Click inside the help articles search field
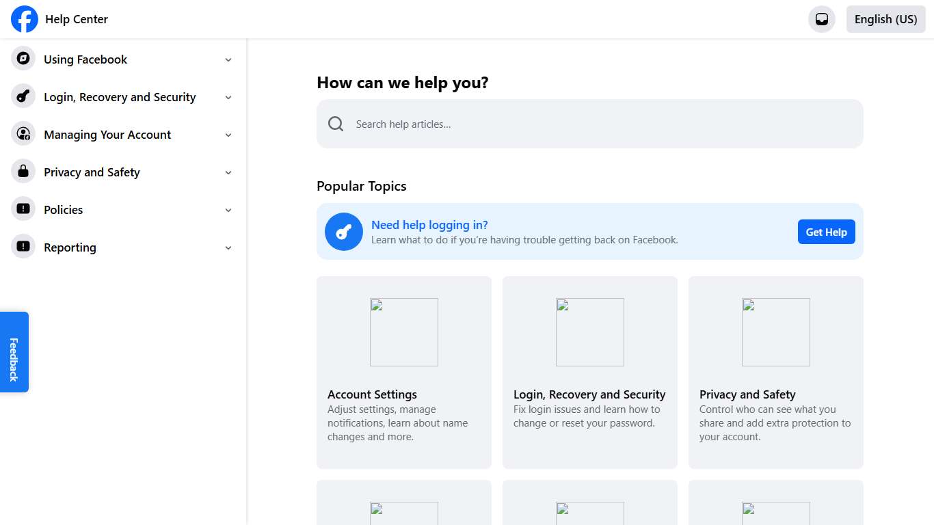This screenshot has width=934, height=525. pyautogui.click(x=589, y=124)
